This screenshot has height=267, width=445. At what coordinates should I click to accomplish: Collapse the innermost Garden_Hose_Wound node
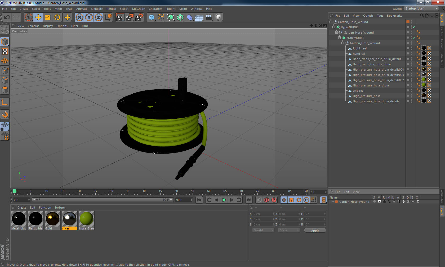pyautogui.click(x=342, y=43)
